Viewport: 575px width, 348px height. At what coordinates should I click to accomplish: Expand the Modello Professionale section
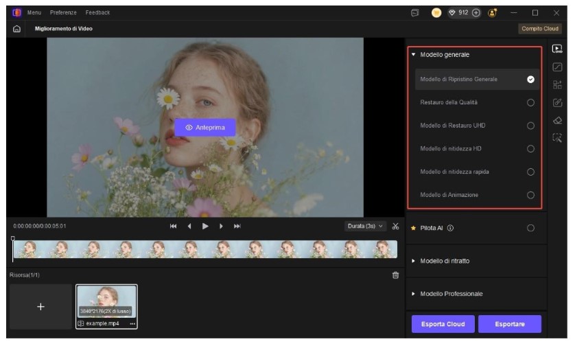tap(414, 294)
